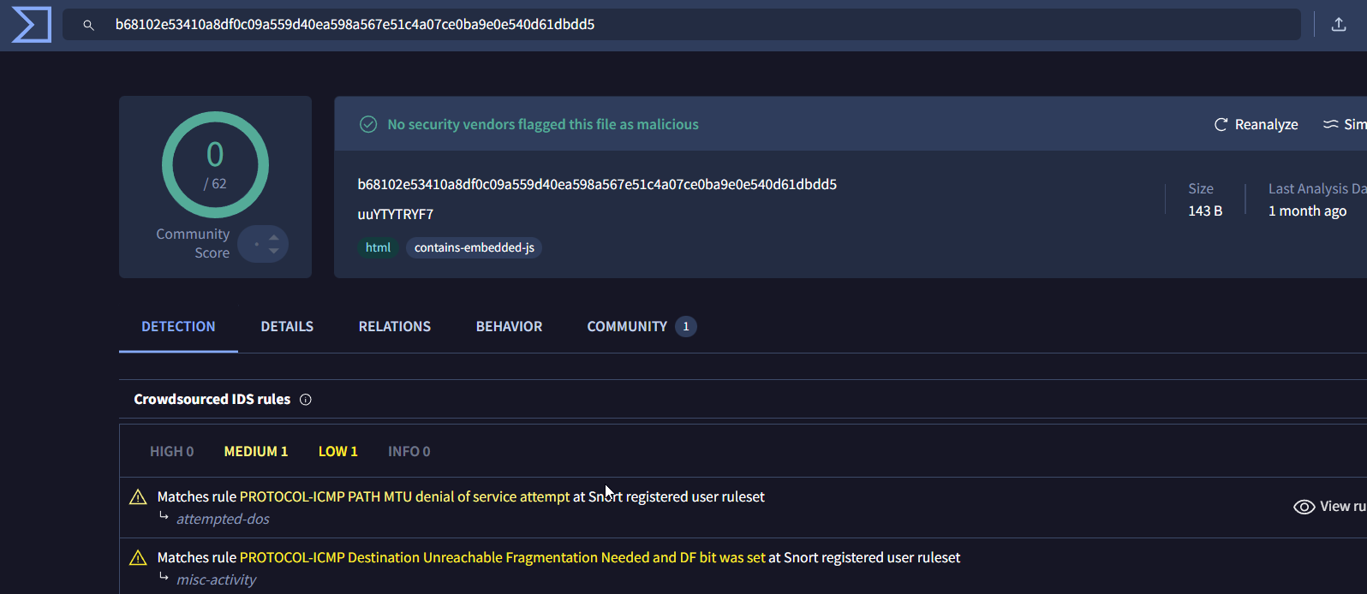Vote community score down arrow

273,251
